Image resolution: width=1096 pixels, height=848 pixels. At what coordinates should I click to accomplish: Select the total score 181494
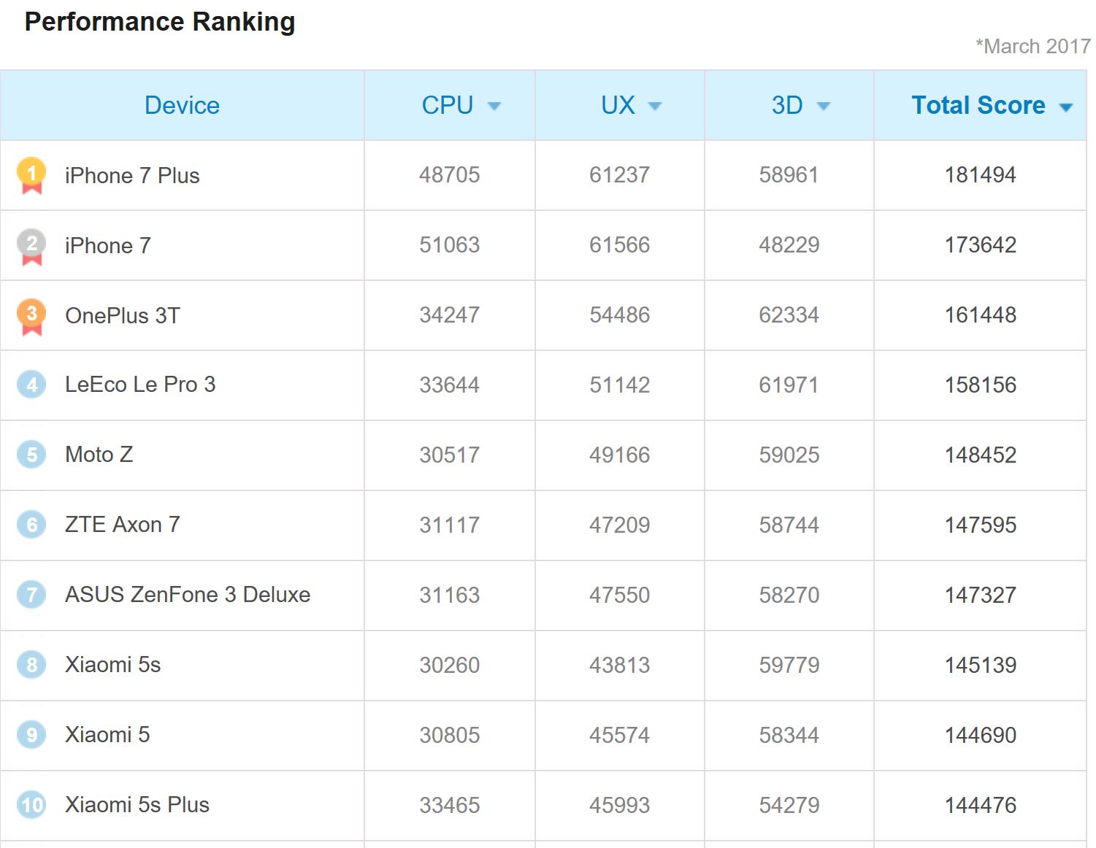[981, 175]
